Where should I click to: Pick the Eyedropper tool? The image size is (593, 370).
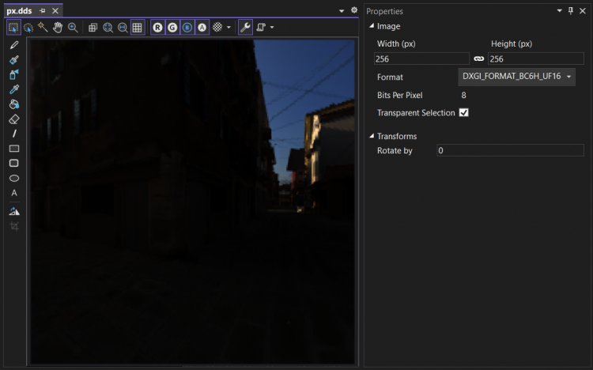click(x=14, y=89)
